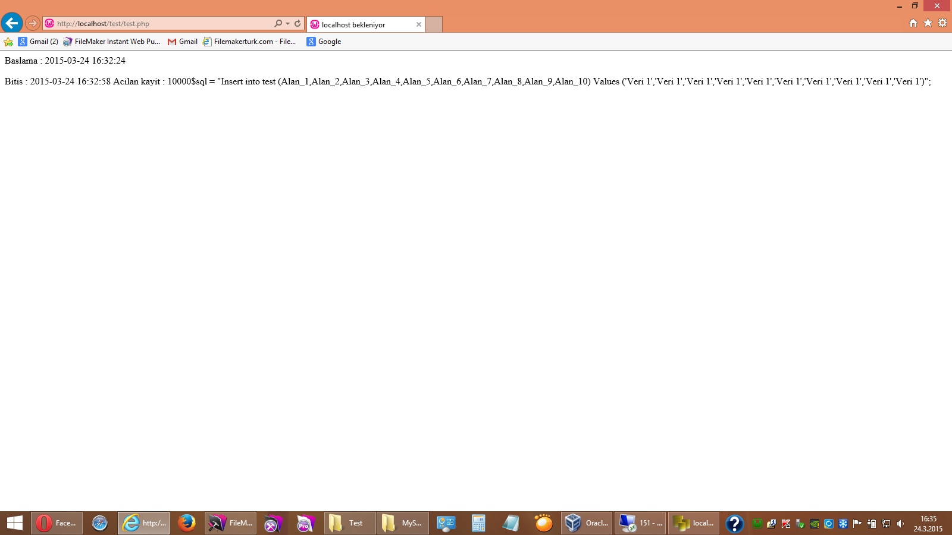Open the Home page icon
The width and height of the screenshot is (952, 535).
click(x=913, y=23)
